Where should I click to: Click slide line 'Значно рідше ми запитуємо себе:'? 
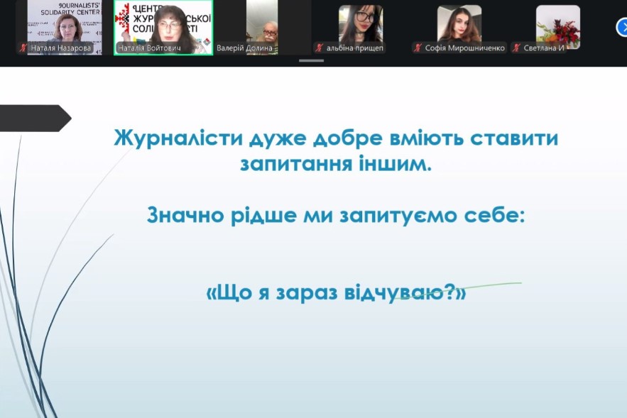[336, 216]
